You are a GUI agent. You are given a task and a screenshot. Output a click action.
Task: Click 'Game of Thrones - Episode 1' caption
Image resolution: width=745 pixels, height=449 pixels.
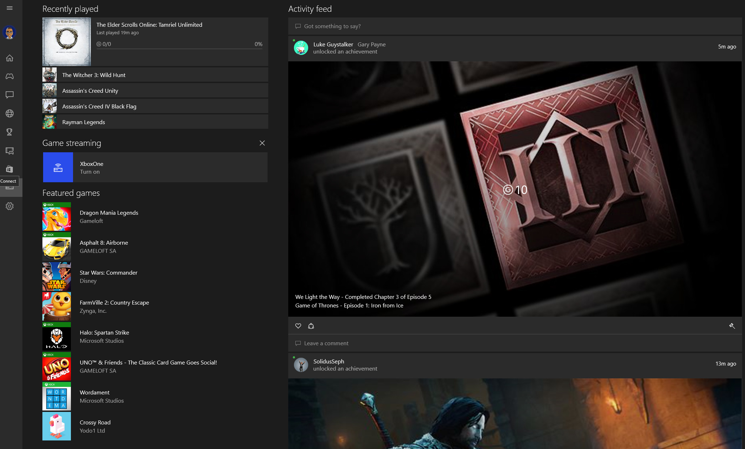[349, 305]
